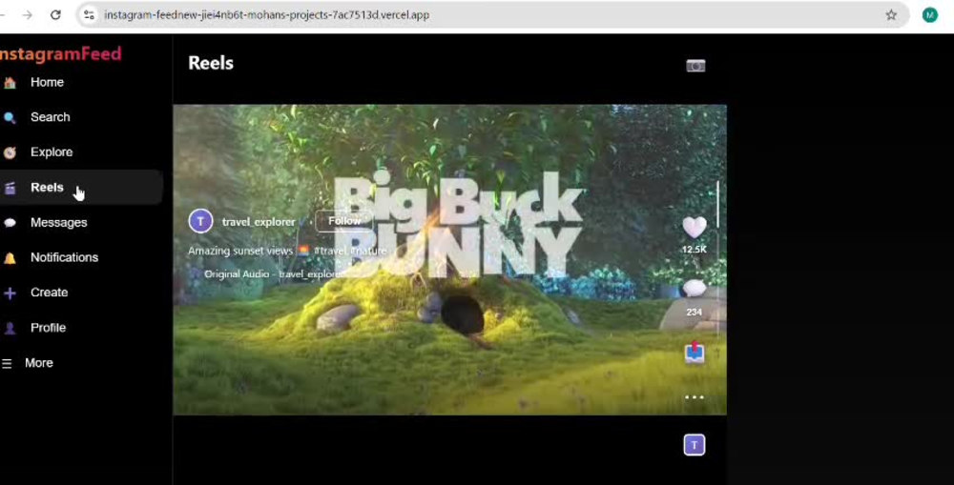Screen dimensions: 954x485
Task: Click the Search magnifier icon in the sidebar
Action: point(10,118)
